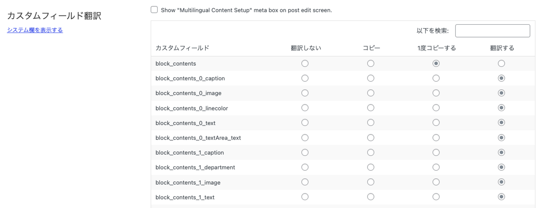Set block_contents_1_department to 翻訳しない

305,167
